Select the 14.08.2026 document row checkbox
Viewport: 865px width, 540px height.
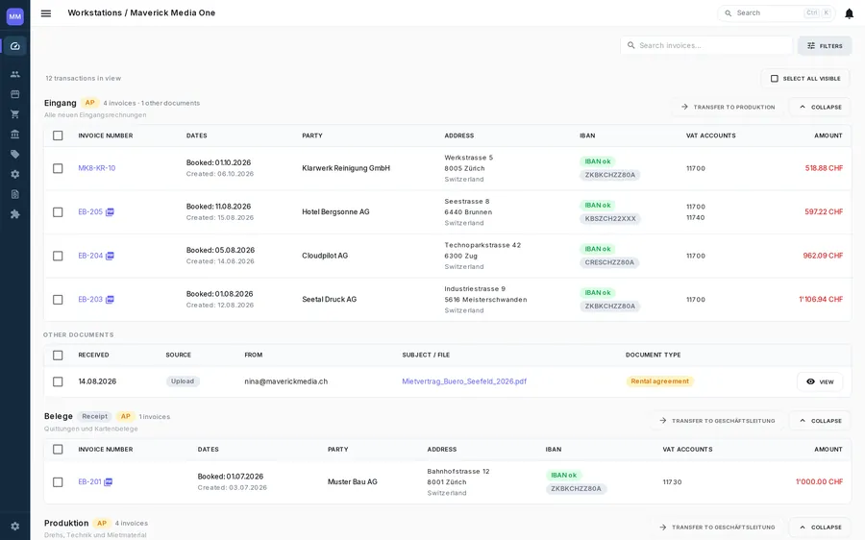58,381
